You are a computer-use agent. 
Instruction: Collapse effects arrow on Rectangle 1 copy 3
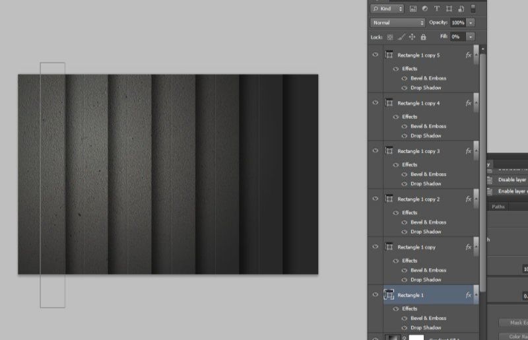click(x=476, y=151)
